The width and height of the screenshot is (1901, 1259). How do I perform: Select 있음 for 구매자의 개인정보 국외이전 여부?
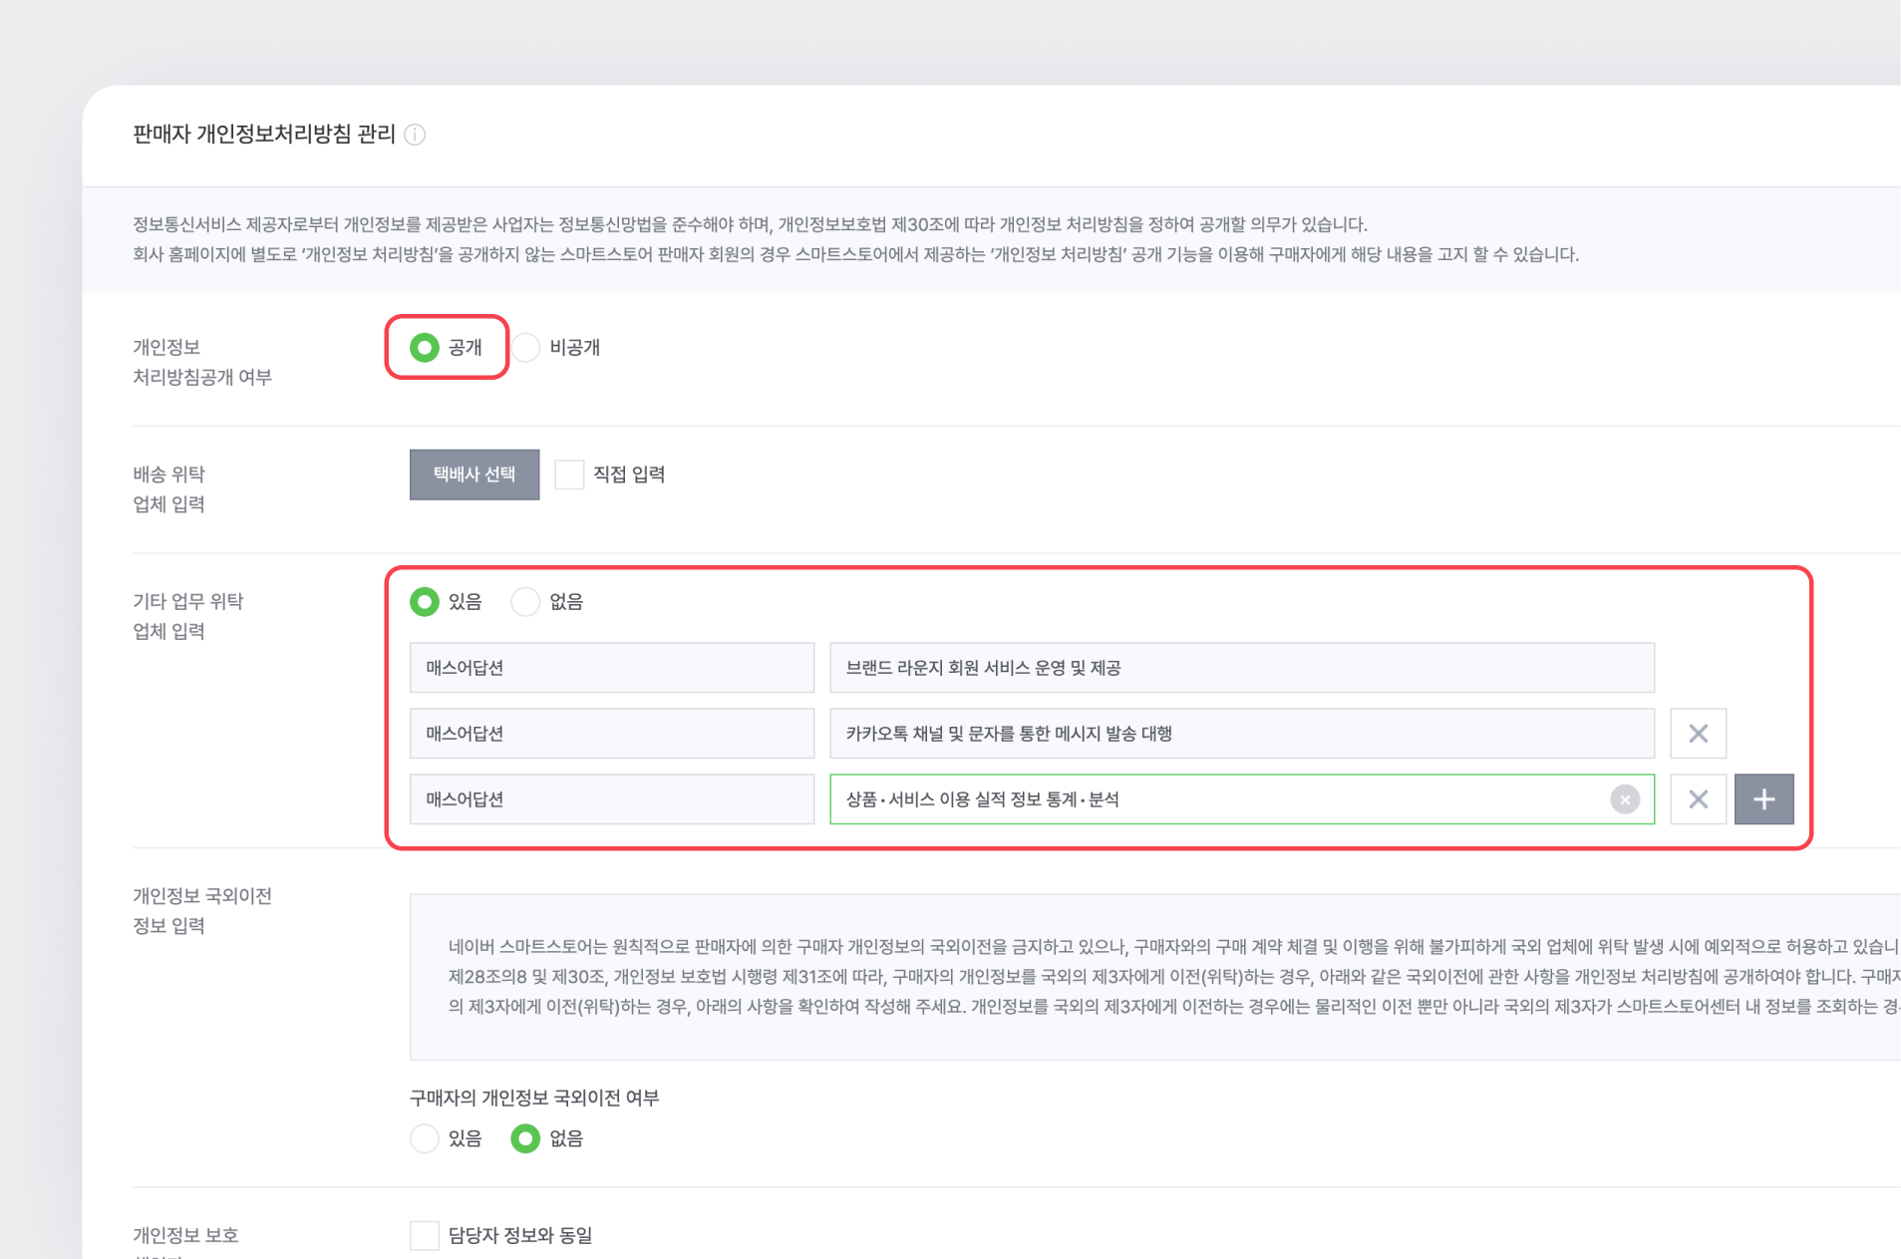(x=425, y=1138)
